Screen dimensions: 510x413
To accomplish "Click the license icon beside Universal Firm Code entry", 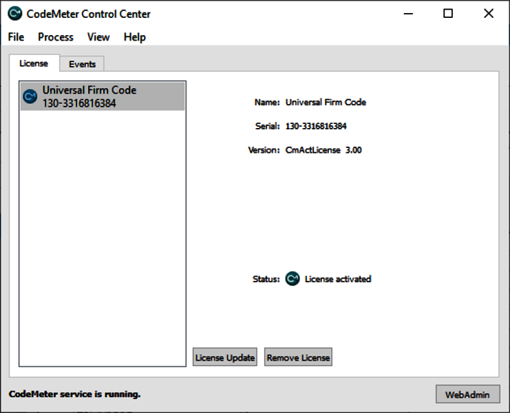I will pyautogui.click(x=30, y=96).
